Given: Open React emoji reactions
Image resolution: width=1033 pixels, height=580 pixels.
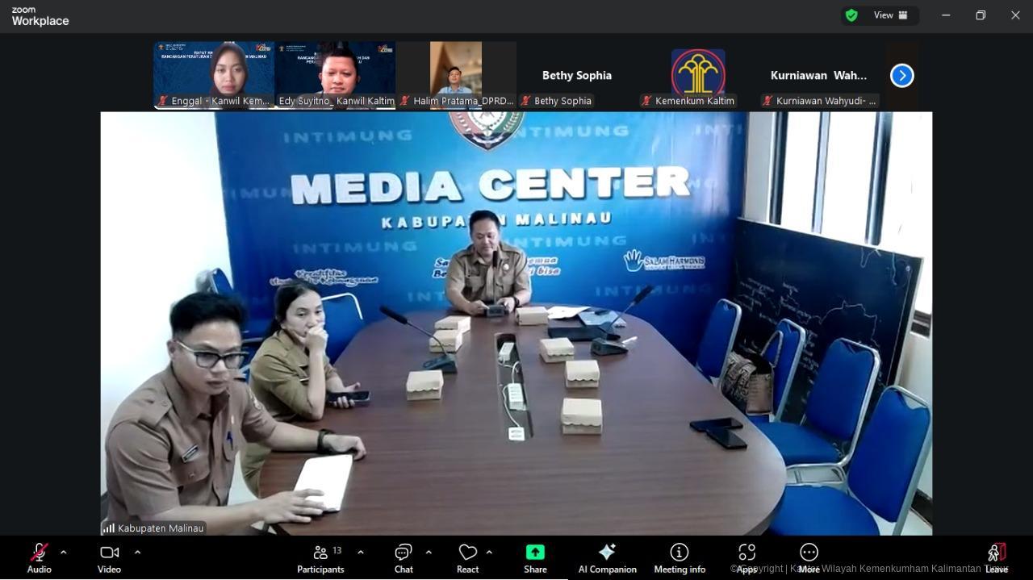Looking at the screenshot, I should 467,557.
